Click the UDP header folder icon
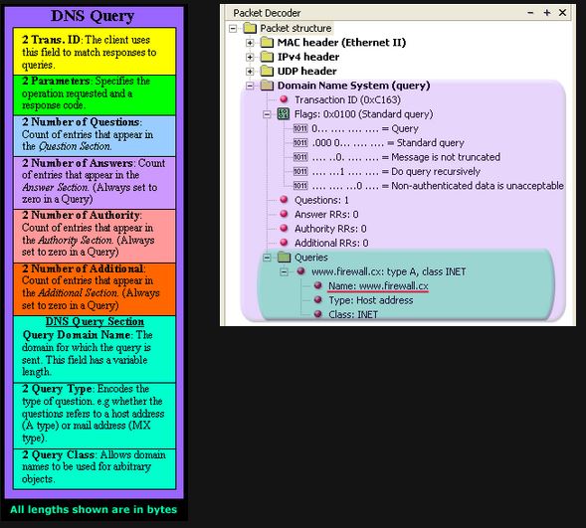The image size is (586, 528). [267, 71]
